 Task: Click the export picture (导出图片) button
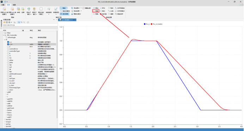click(x=75, y=8)
